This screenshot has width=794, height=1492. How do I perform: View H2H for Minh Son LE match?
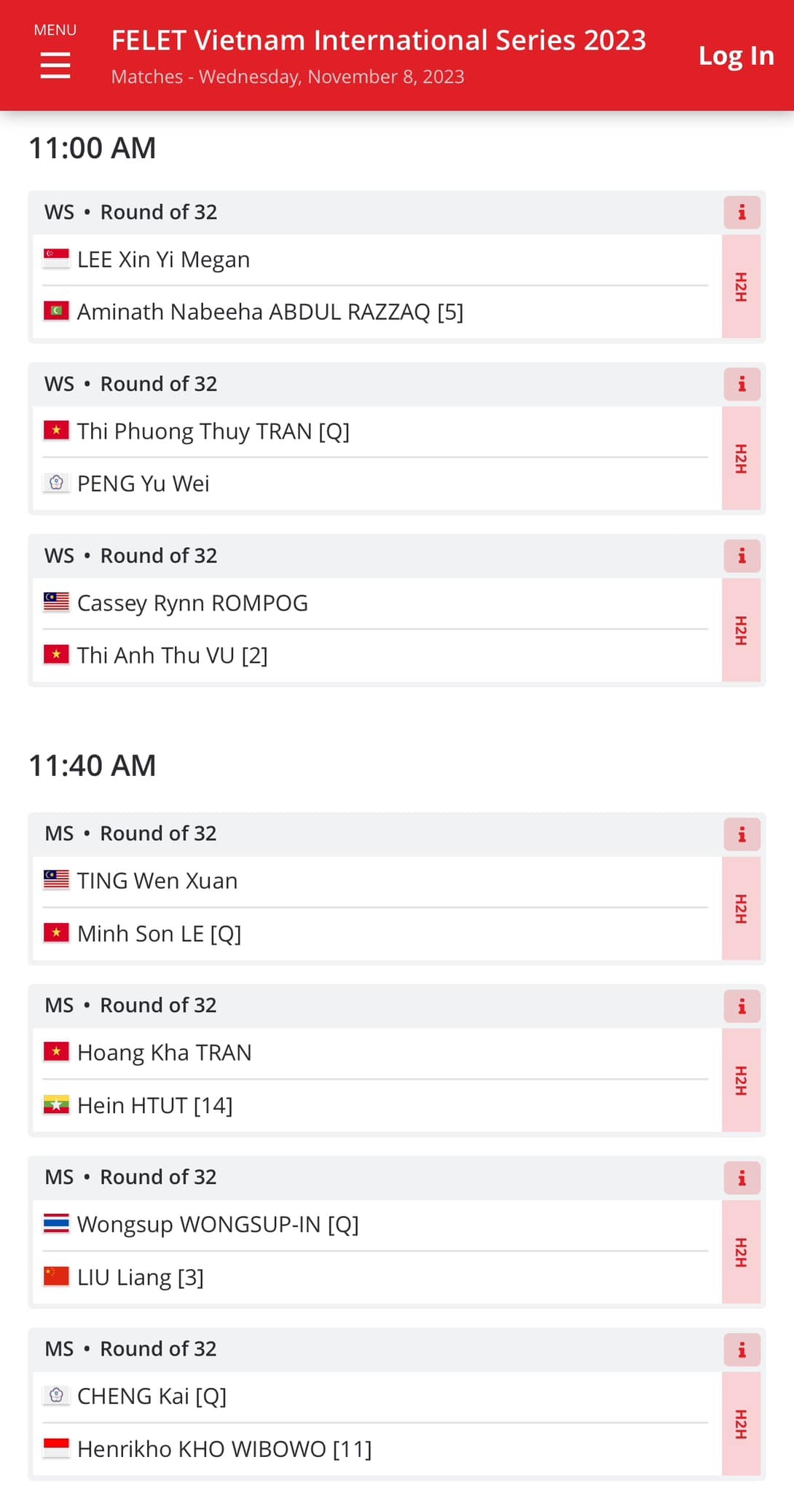point(741,908)
